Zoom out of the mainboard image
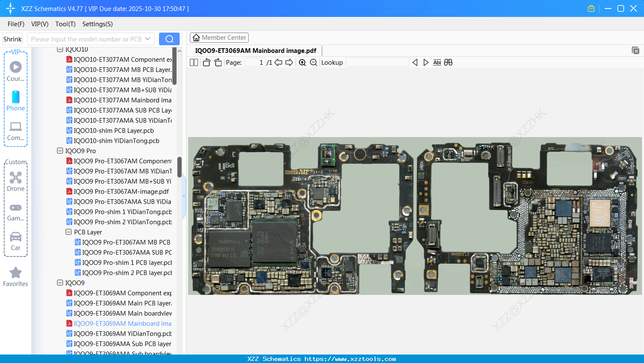Viewport: 644px width, 363px height. 313,62
